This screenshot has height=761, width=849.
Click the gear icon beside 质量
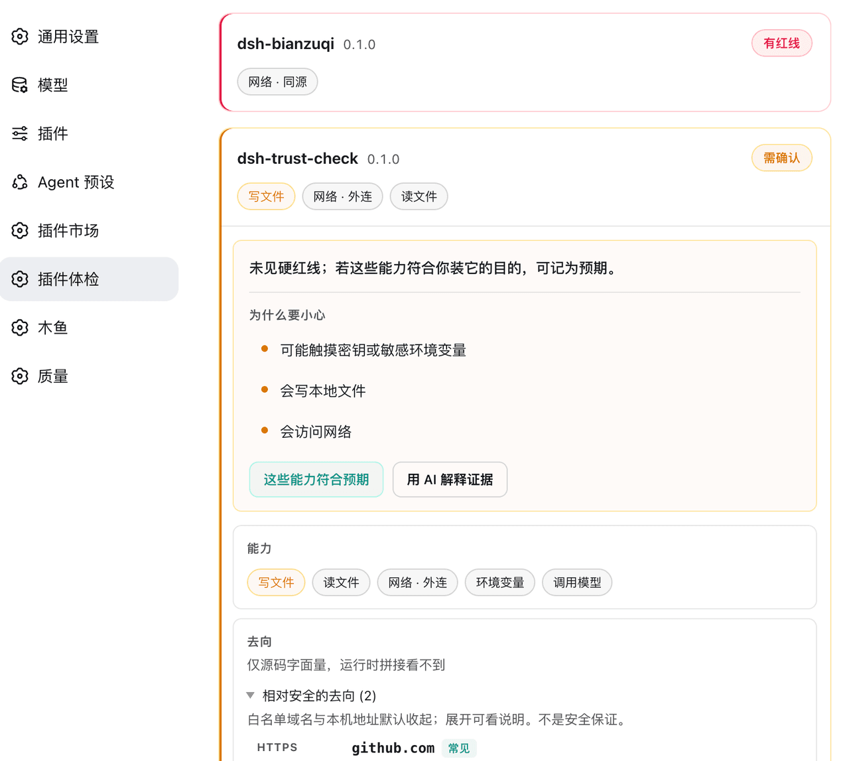(x=20, y=376)
